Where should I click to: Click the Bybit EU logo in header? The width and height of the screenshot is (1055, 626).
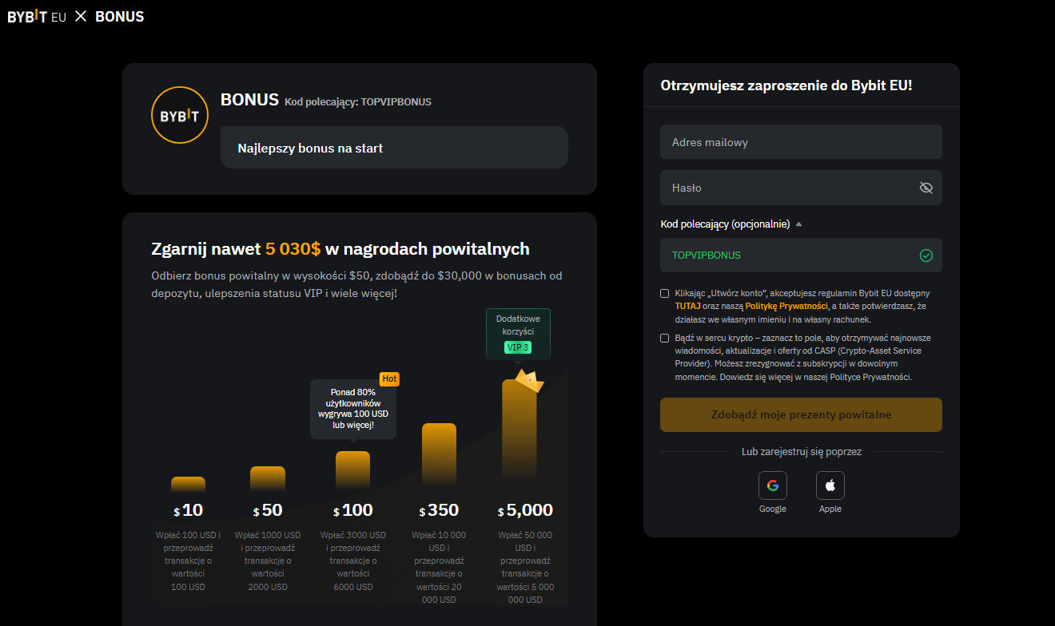click(x=37, y=17)
